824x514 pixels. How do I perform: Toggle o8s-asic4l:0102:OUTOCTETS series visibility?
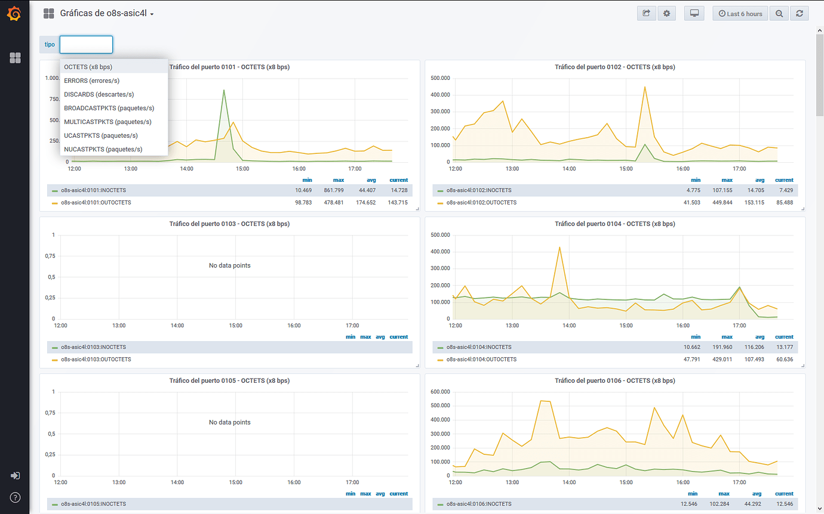pos(482,202)
